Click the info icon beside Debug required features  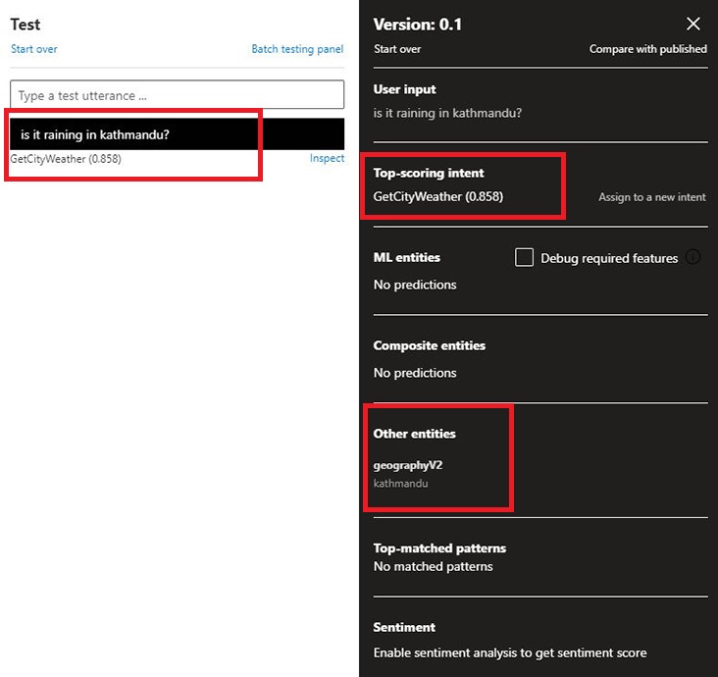pyautogui.click(x=693, y=258)
